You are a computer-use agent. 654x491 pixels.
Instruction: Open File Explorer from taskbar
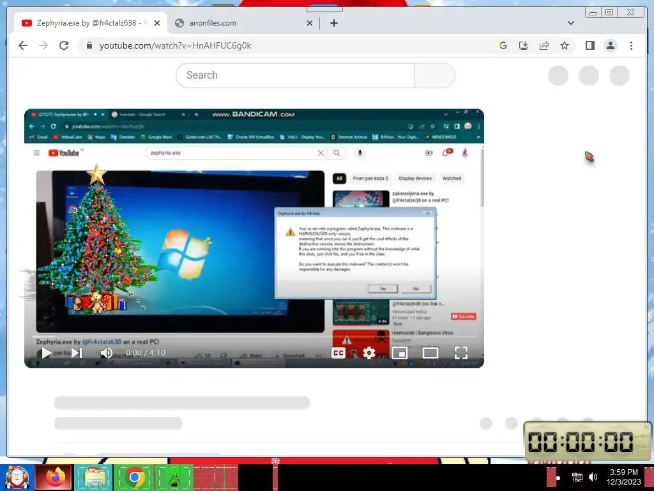pyautogui.click(x=94, y=477)
